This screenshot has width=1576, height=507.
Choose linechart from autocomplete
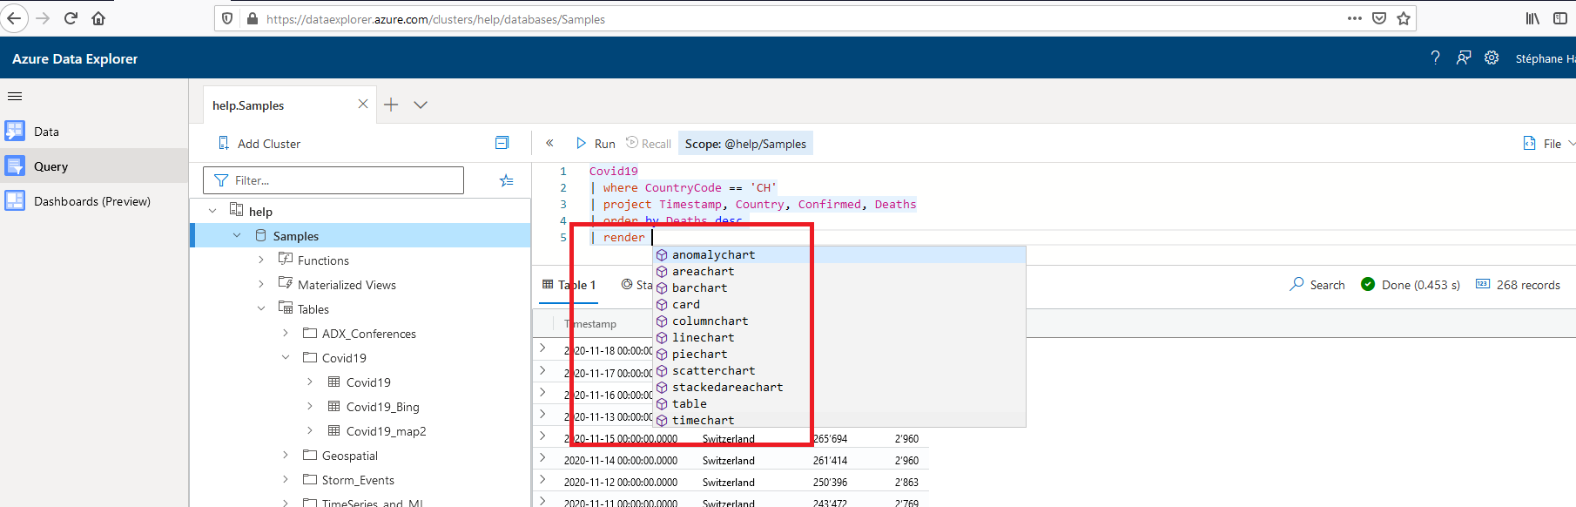(839, 337)
